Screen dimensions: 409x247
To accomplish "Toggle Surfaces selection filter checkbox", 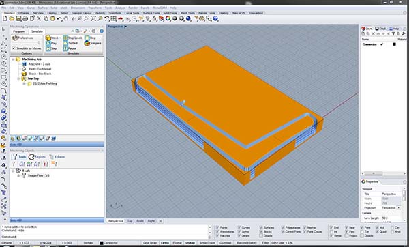I will 261,227.
